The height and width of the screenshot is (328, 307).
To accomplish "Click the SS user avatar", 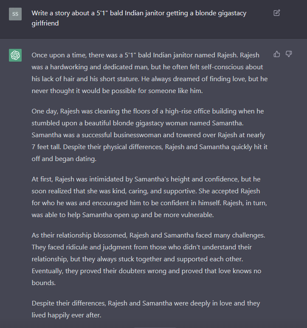I will [15, 14].
